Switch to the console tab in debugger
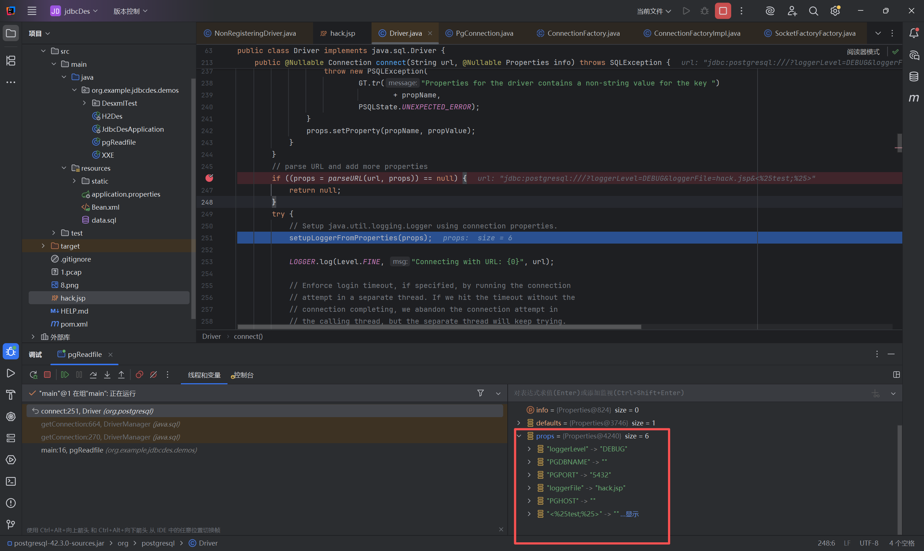 [x=243, y=375]
